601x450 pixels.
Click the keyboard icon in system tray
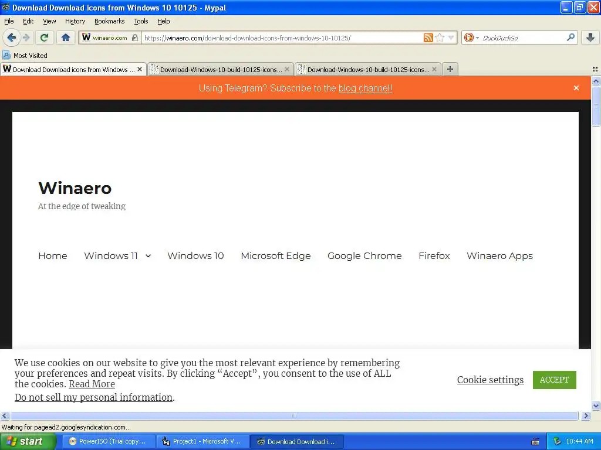tap(535, 442)
